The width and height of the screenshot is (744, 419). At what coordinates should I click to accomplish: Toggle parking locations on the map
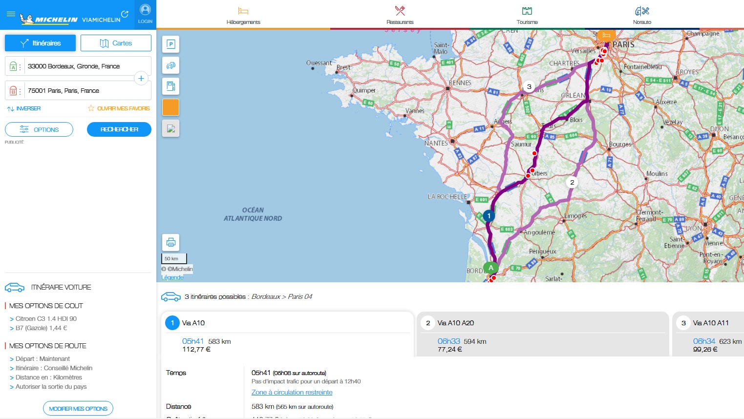tap(170, 44)
